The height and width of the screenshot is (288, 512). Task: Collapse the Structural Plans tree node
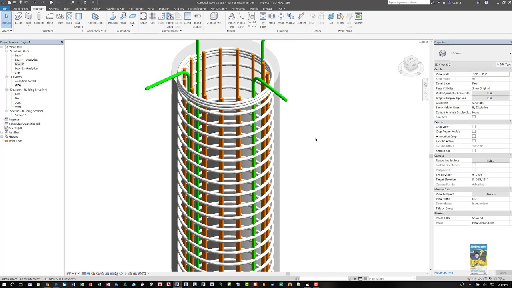6,51
